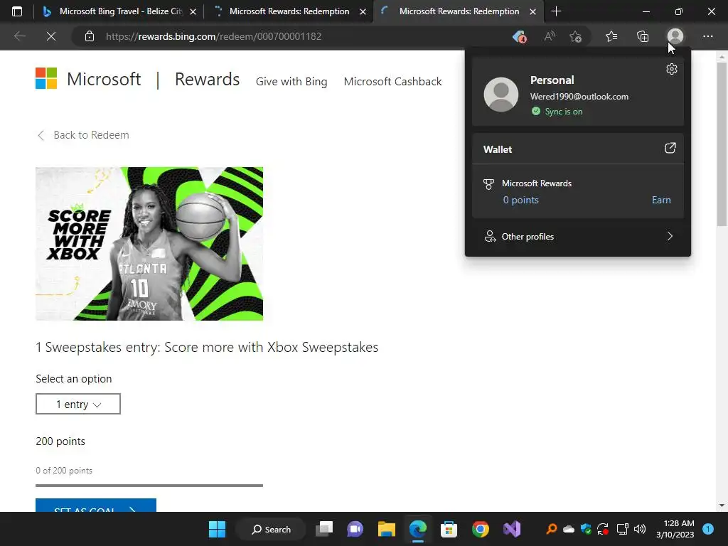Open a new browser tab
The image size is (728, 546).
coord(556,11)
